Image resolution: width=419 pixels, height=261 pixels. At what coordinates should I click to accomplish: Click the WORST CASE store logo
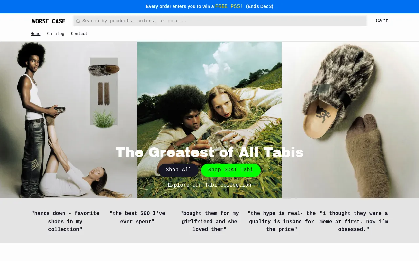point(48,21)
